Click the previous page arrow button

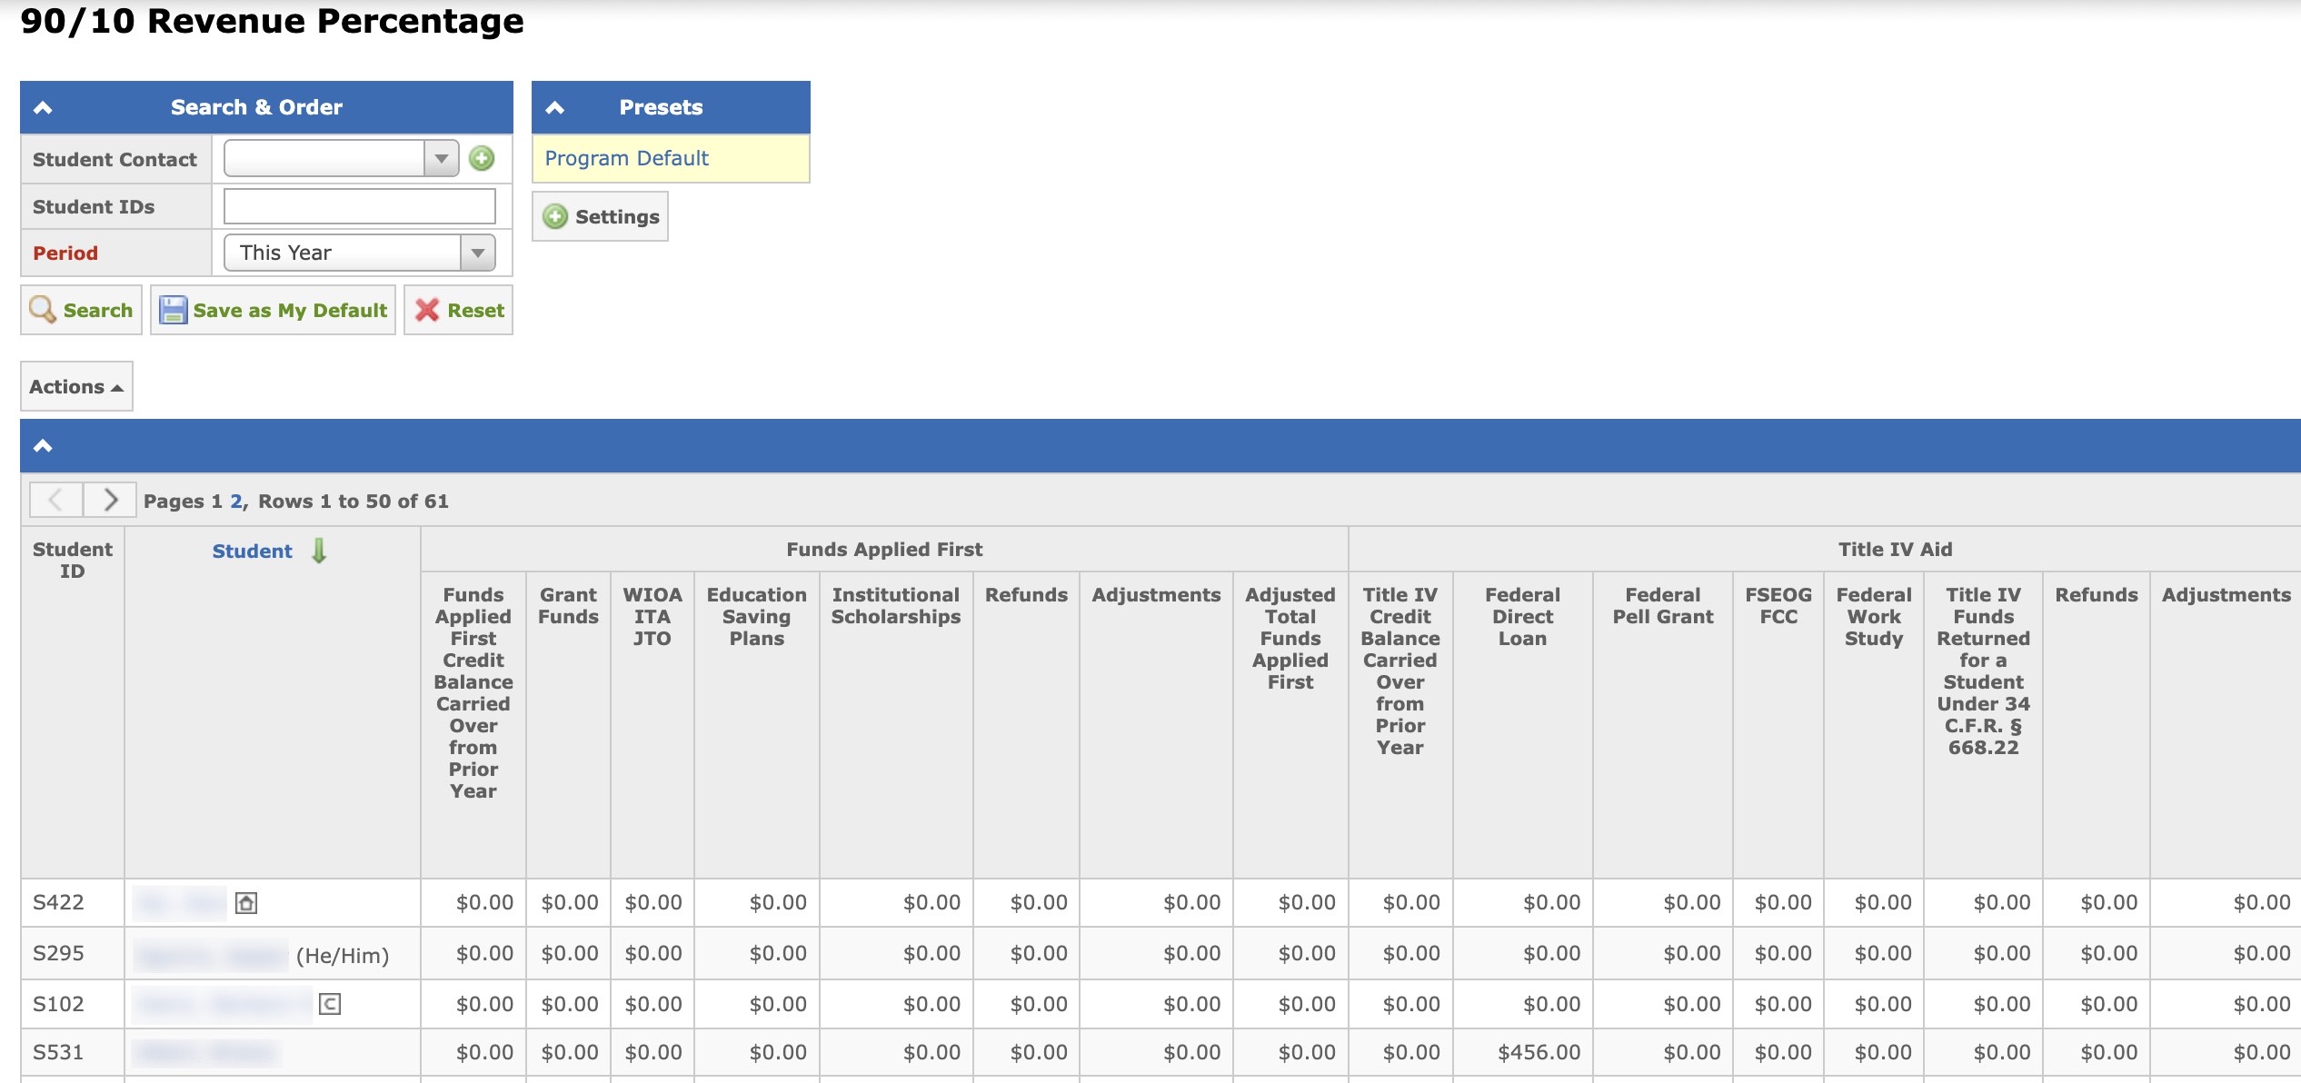coord(55,500)
